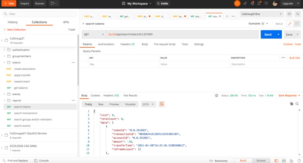The image size is (303, 163).
Task: Close the active search tokens tab
Action: click(220, 16)
